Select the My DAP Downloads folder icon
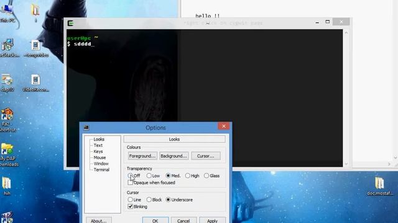This screenshot has height=223, width=398. (x=8, y=155)
